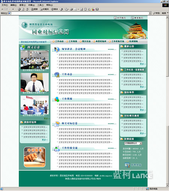
Task: Click the 培训园地 banner image
Action: (x=35, y=157)
